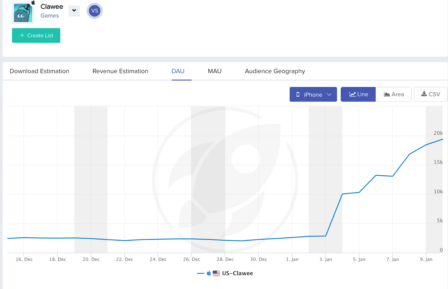Click the Clawee app title text
The height and width of the screenshot is (289, 448).
52,6
